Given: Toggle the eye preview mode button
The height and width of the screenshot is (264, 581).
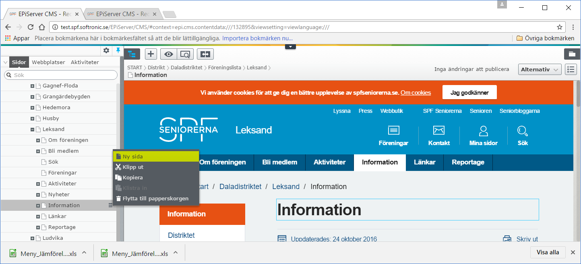Looking at the screenshot, I should pos(169,54).
